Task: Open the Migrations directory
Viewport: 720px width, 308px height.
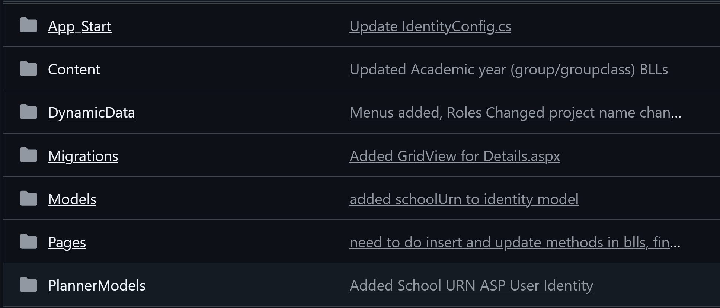Action: [x=83, y=156]
